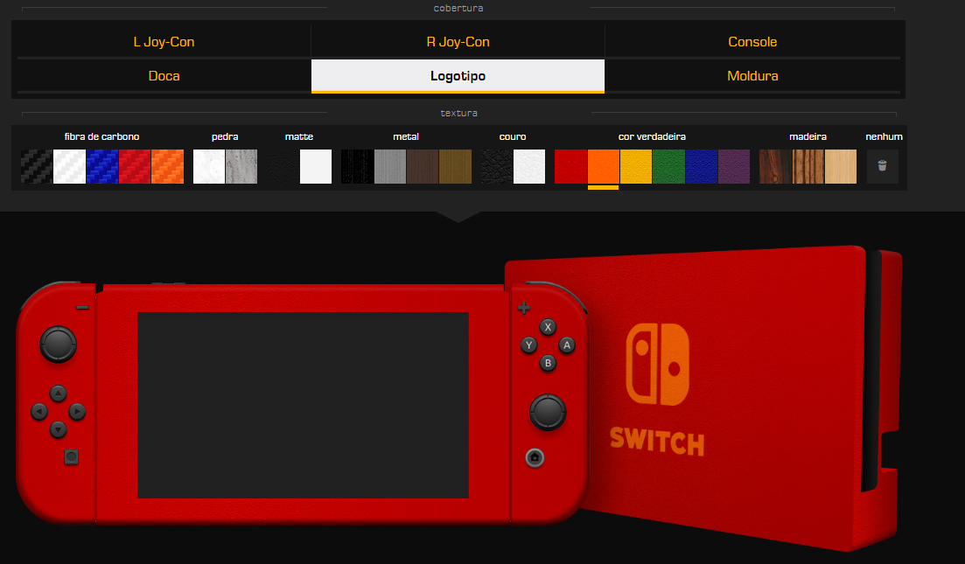Apply orange cor verdadeira color
The width and height of the screenshot is (965, 564).
pyautogui.click(x=603, y=167)
